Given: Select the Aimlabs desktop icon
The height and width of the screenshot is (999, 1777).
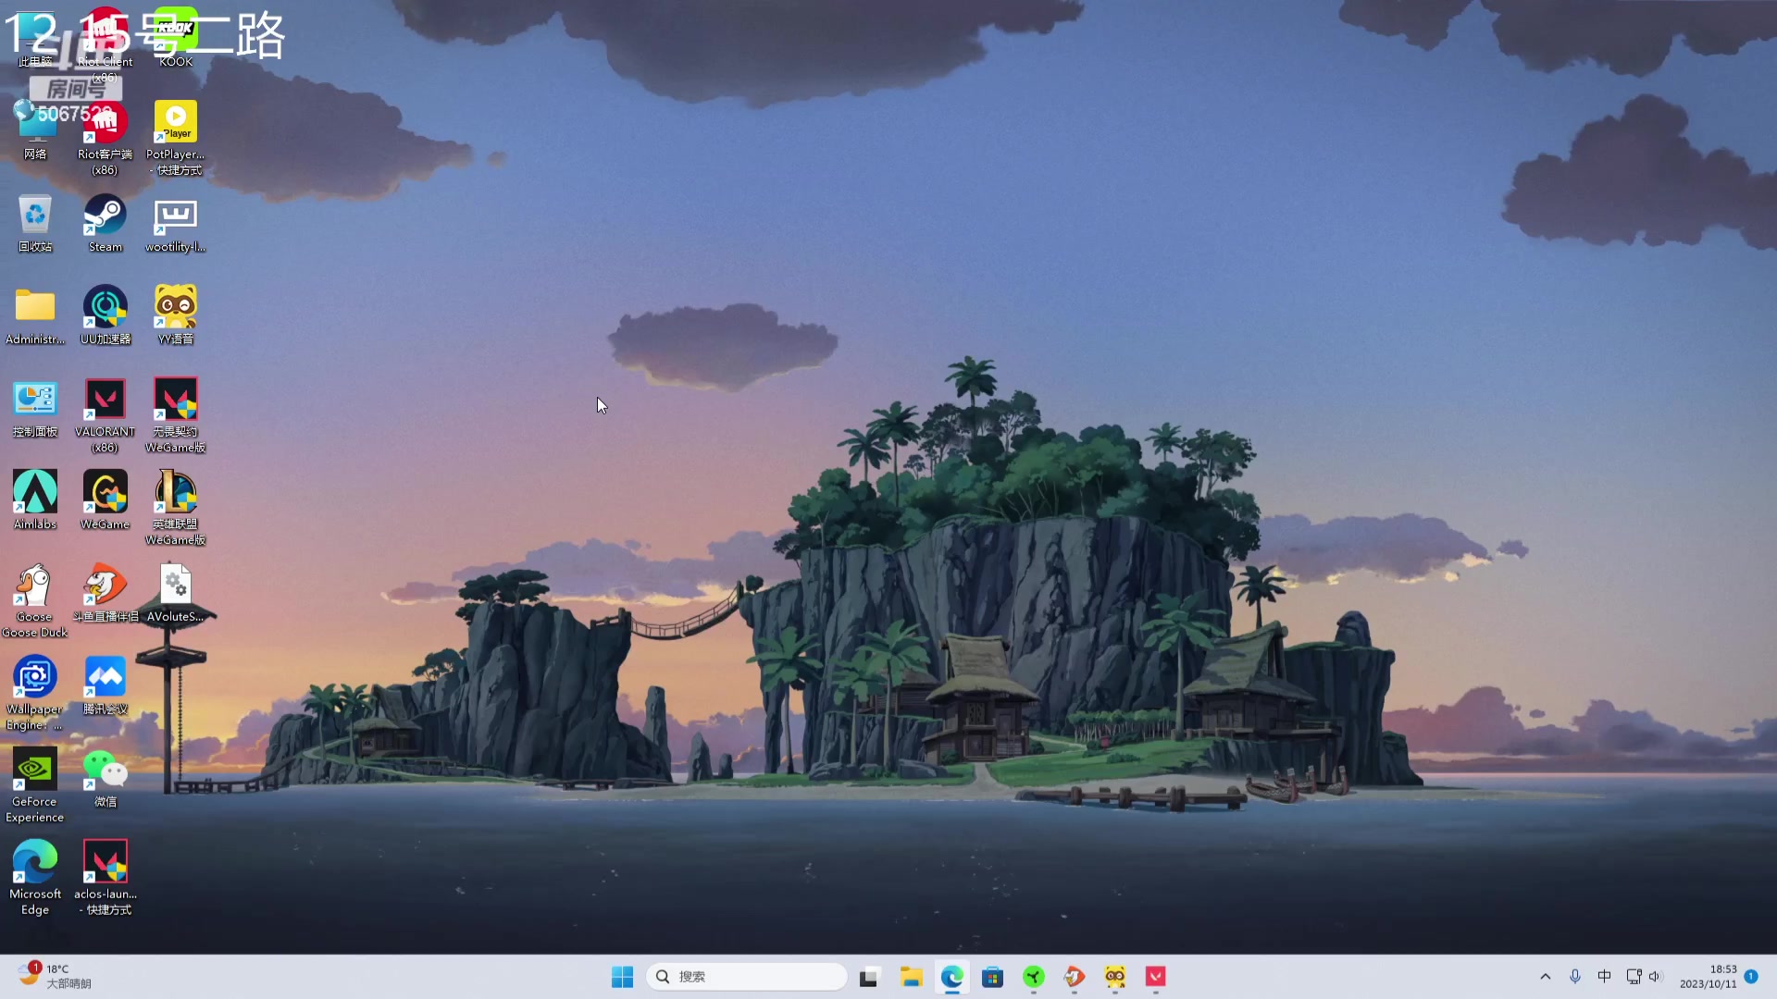Looking at the screenshot, I should (x=35, y=499).
